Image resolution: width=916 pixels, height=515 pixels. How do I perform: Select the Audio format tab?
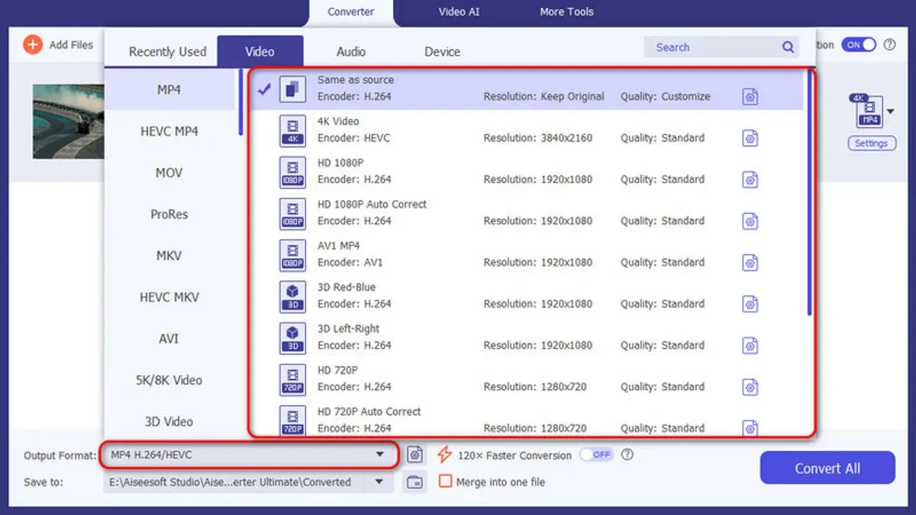click(351, 52)
